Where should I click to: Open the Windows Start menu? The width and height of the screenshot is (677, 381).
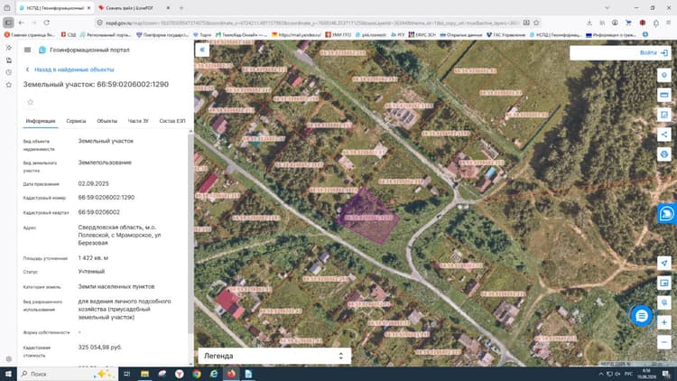click(x=8, y=374)
